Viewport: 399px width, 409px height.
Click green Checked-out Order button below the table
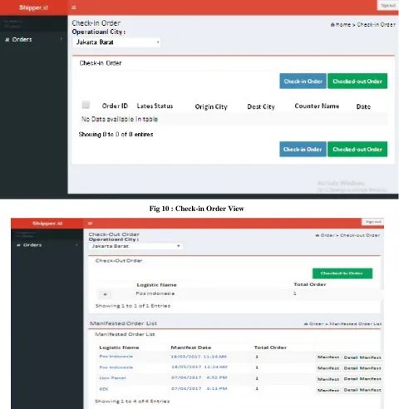click(x=357, y=150)
